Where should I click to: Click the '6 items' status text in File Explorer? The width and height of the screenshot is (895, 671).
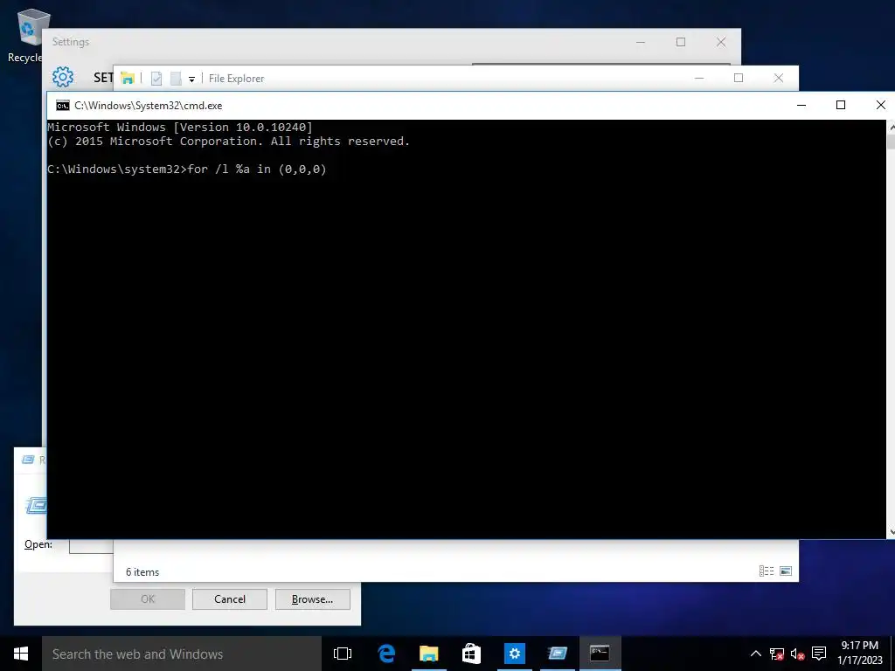(142, 571)
